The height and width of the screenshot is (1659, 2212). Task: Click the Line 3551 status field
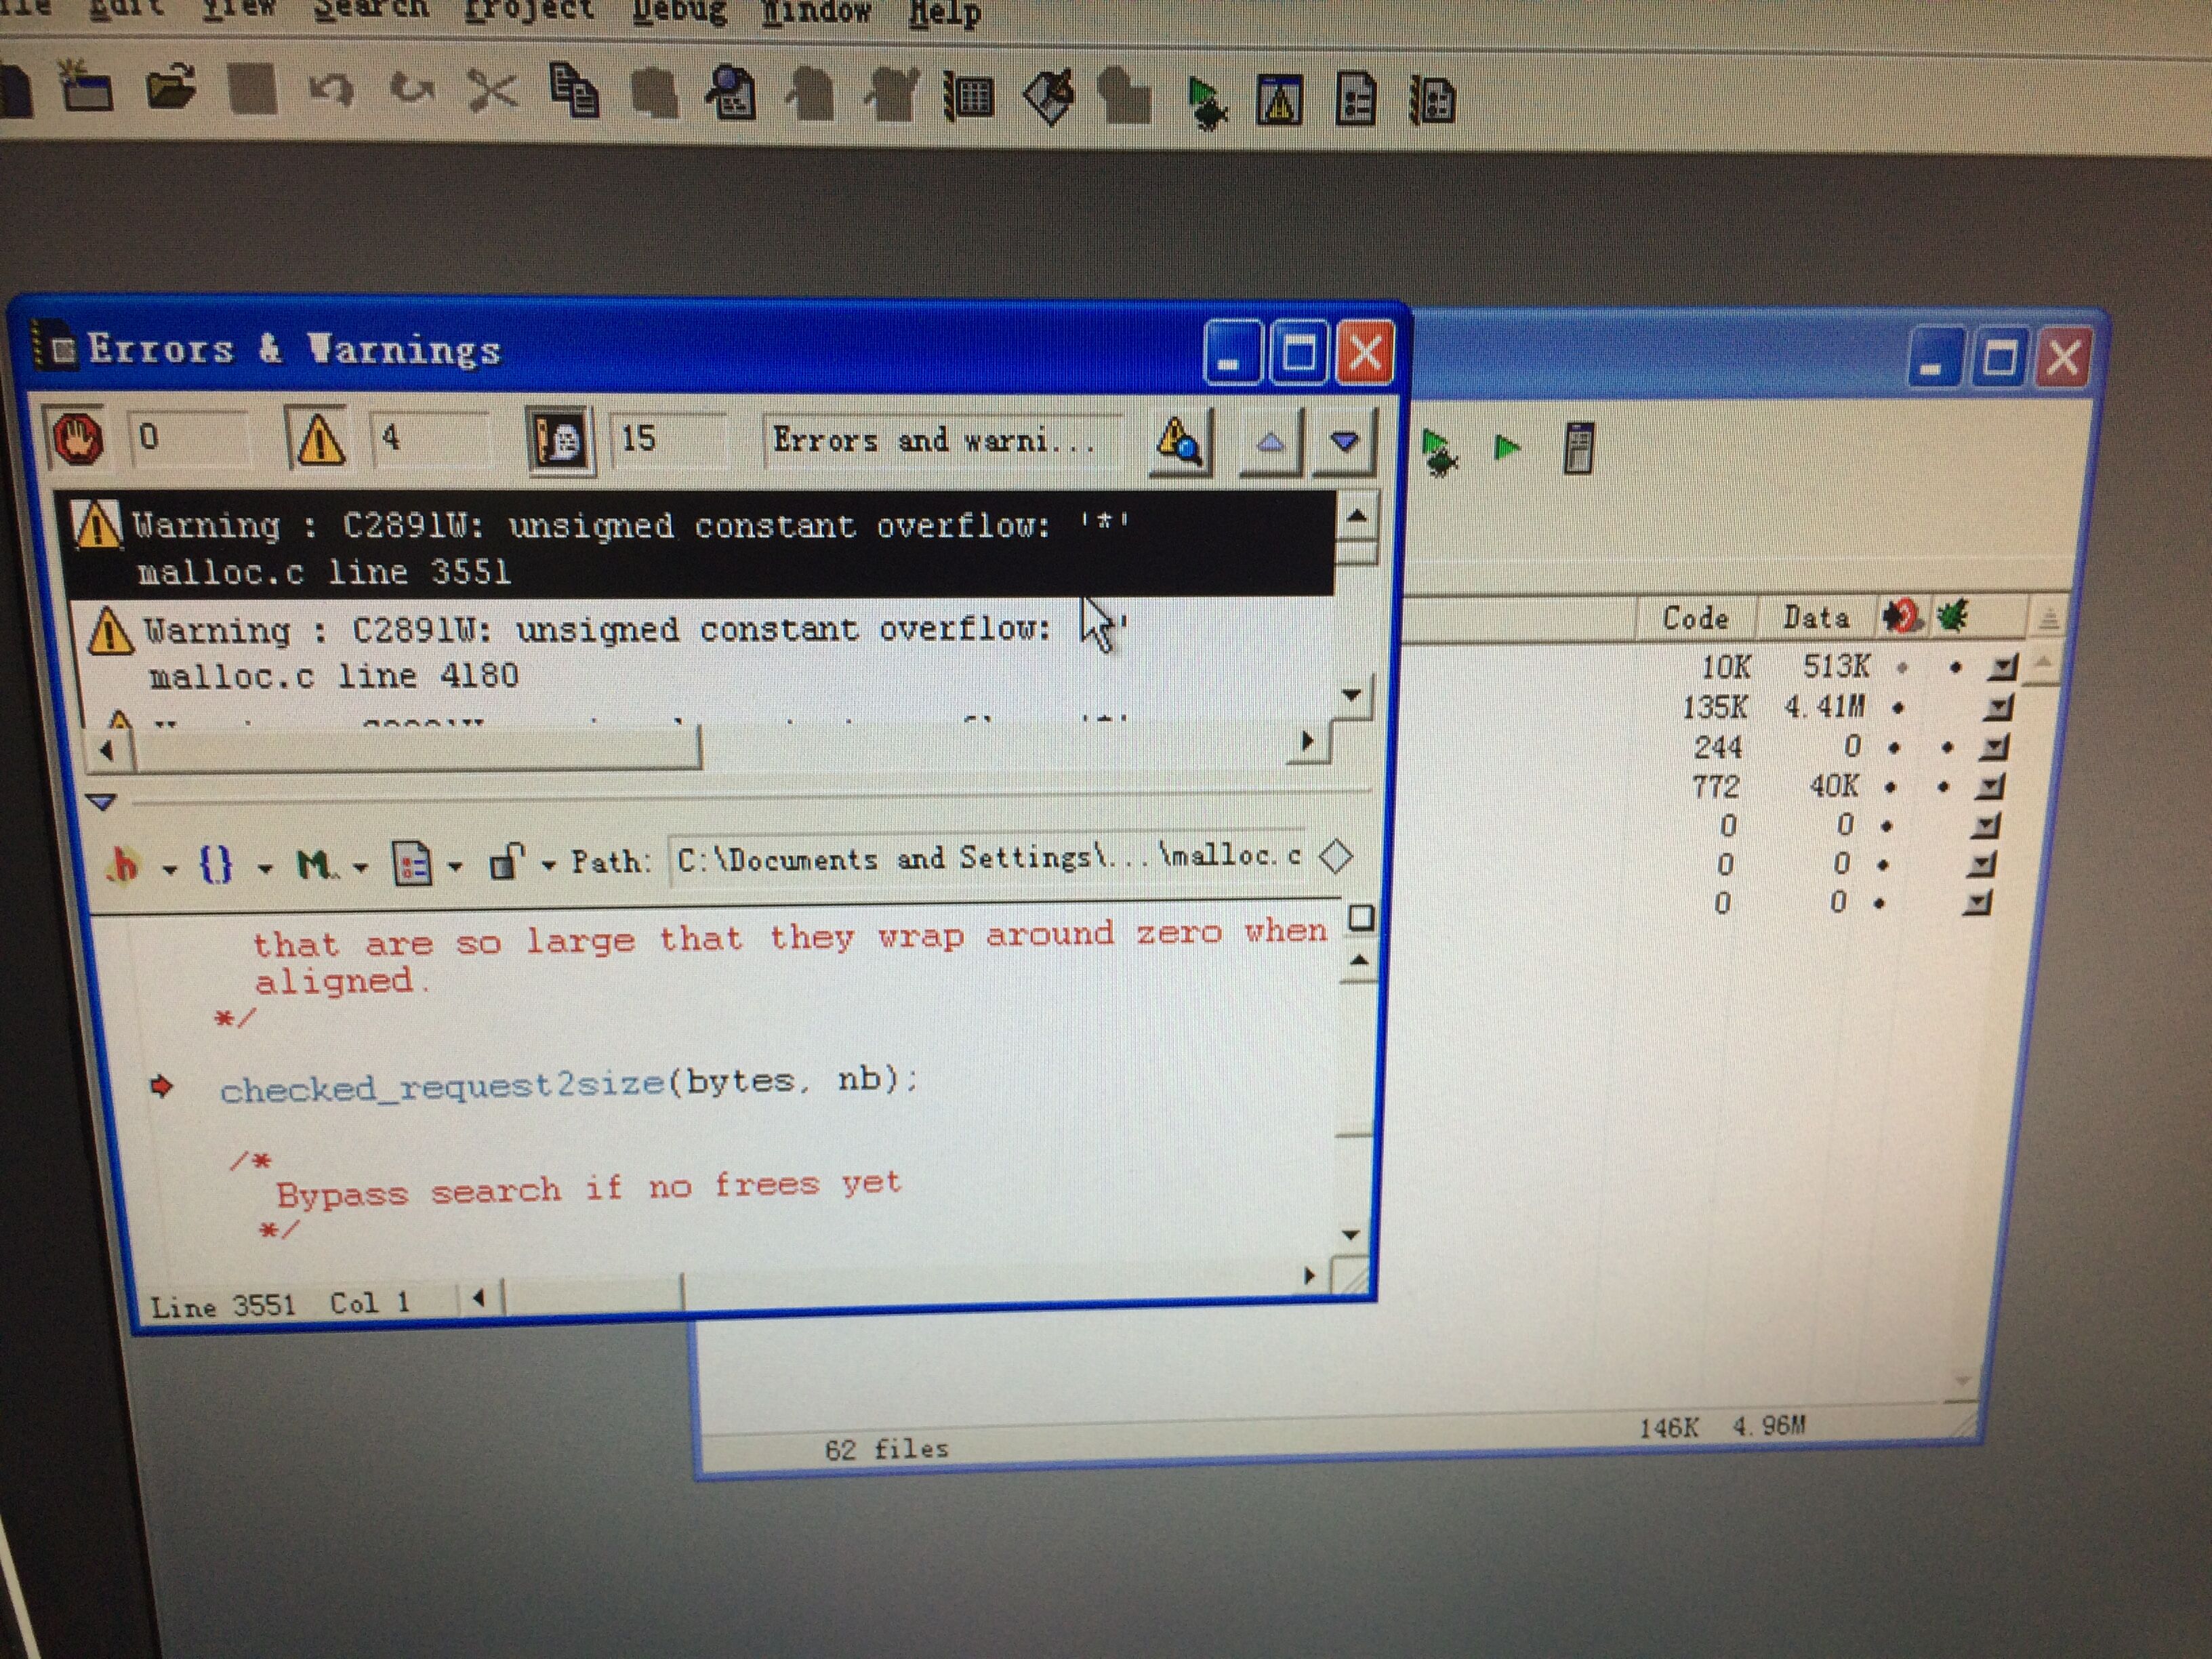pos(222,1306)
